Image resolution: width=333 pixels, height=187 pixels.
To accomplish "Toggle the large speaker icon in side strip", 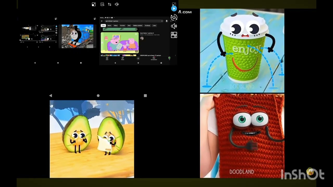I will coord(174,26).
